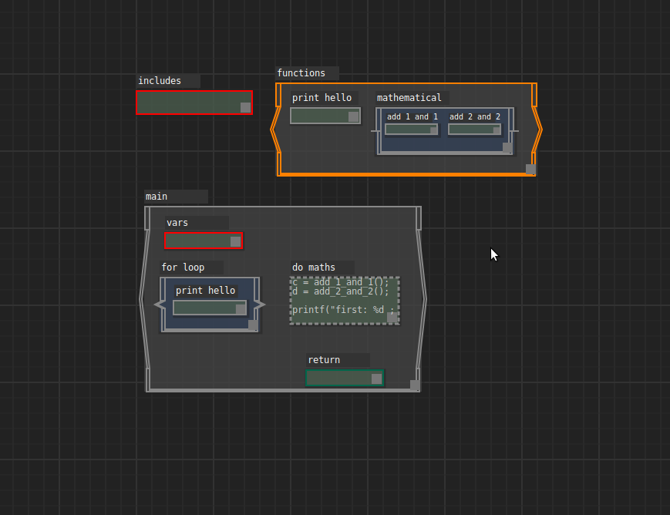
Task: Collapse the for loop block body
Action: (x=254, y=325)
